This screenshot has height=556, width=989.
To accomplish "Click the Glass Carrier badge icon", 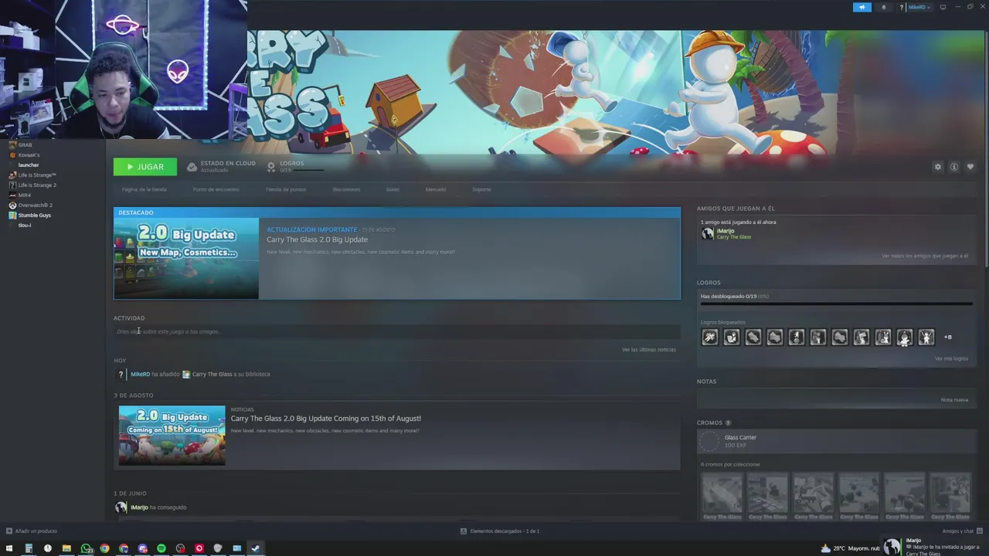I will point(709,441).
